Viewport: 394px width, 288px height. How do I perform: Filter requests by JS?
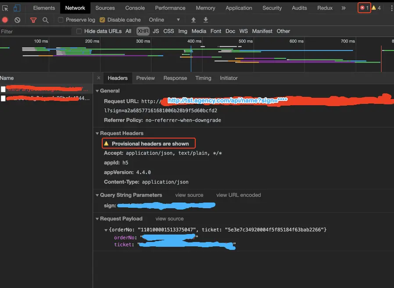pyautogui.click(x=156, y=31)
